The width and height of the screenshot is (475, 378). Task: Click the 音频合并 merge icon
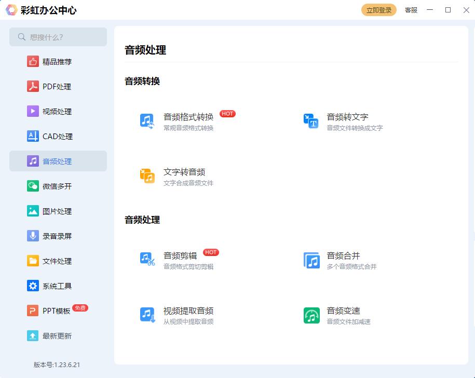coord(310,259)
